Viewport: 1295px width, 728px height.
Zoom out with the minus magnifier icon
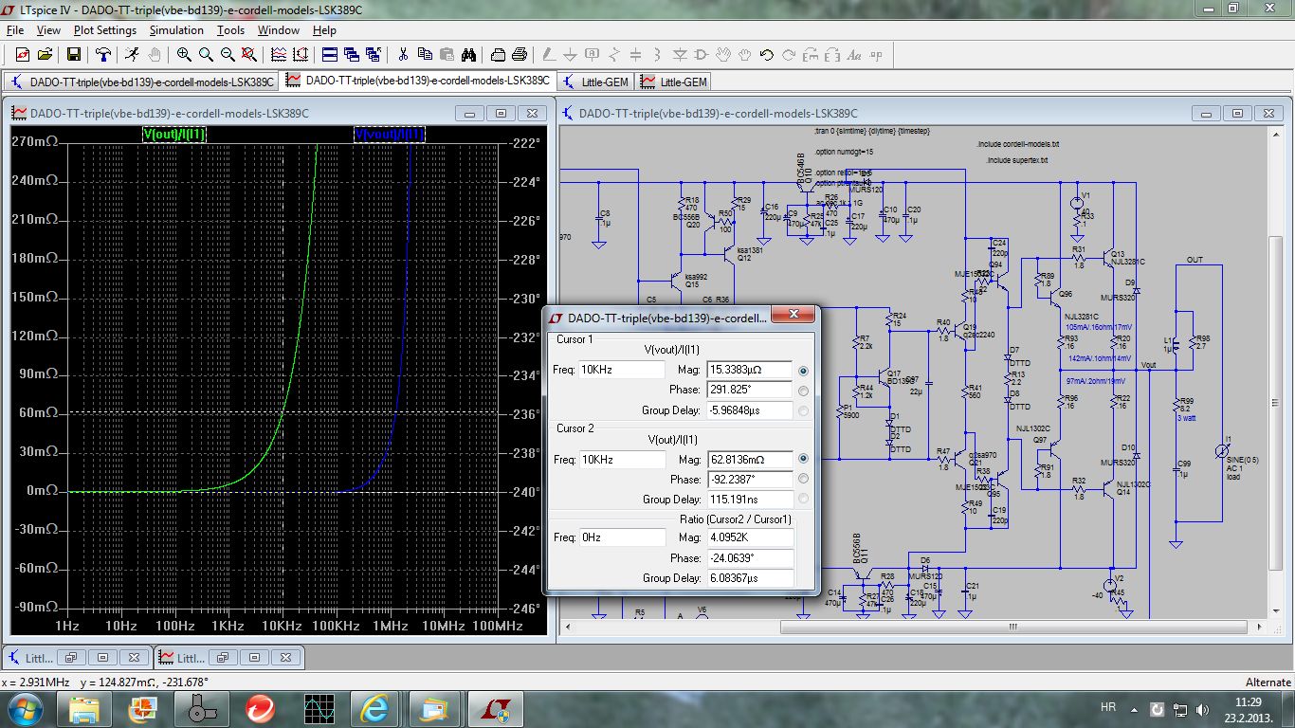(228, 54)
